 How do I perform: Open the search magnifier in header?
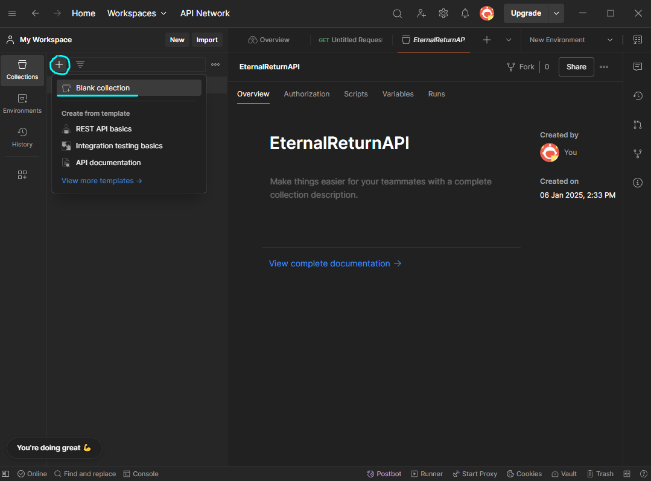[x=398, y=13]
